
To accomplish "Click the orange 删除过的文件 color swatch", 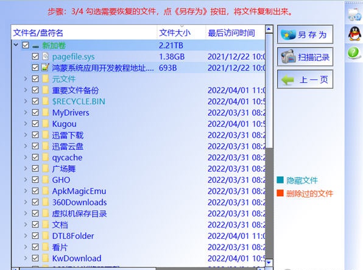I will pyautogui.click(x=280, y=193).
